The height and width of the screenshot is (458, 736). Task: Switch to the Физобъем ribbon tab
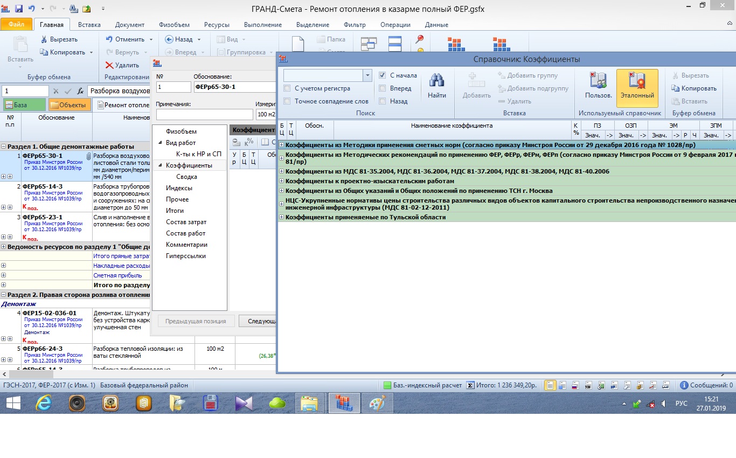tap(174, 25)
